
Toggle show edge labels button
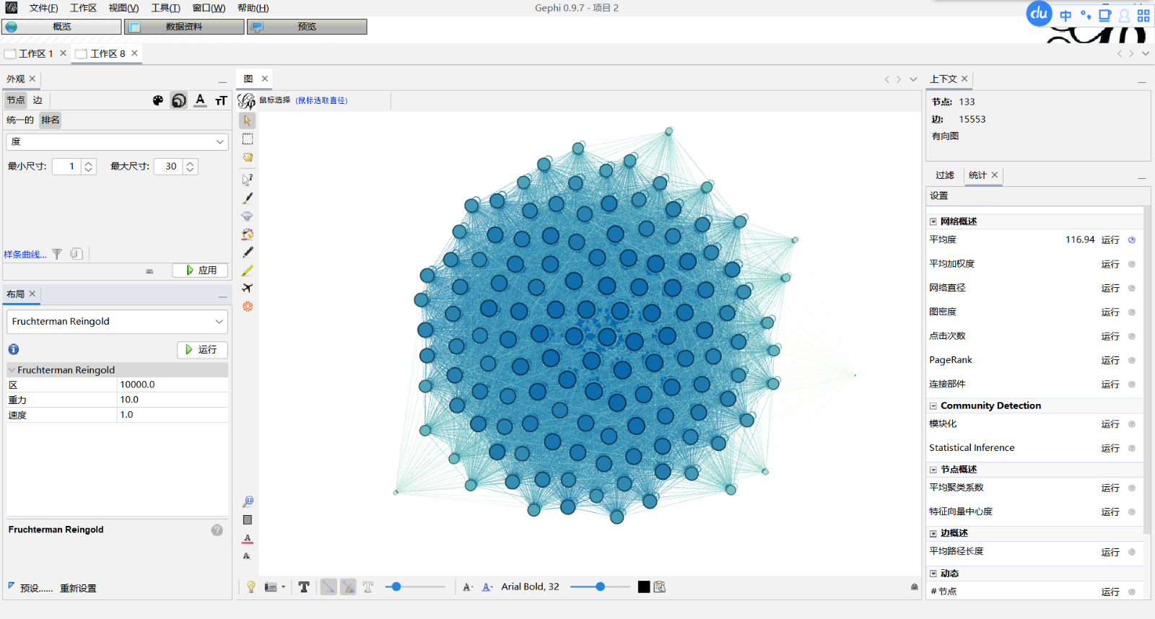[368, 587]
